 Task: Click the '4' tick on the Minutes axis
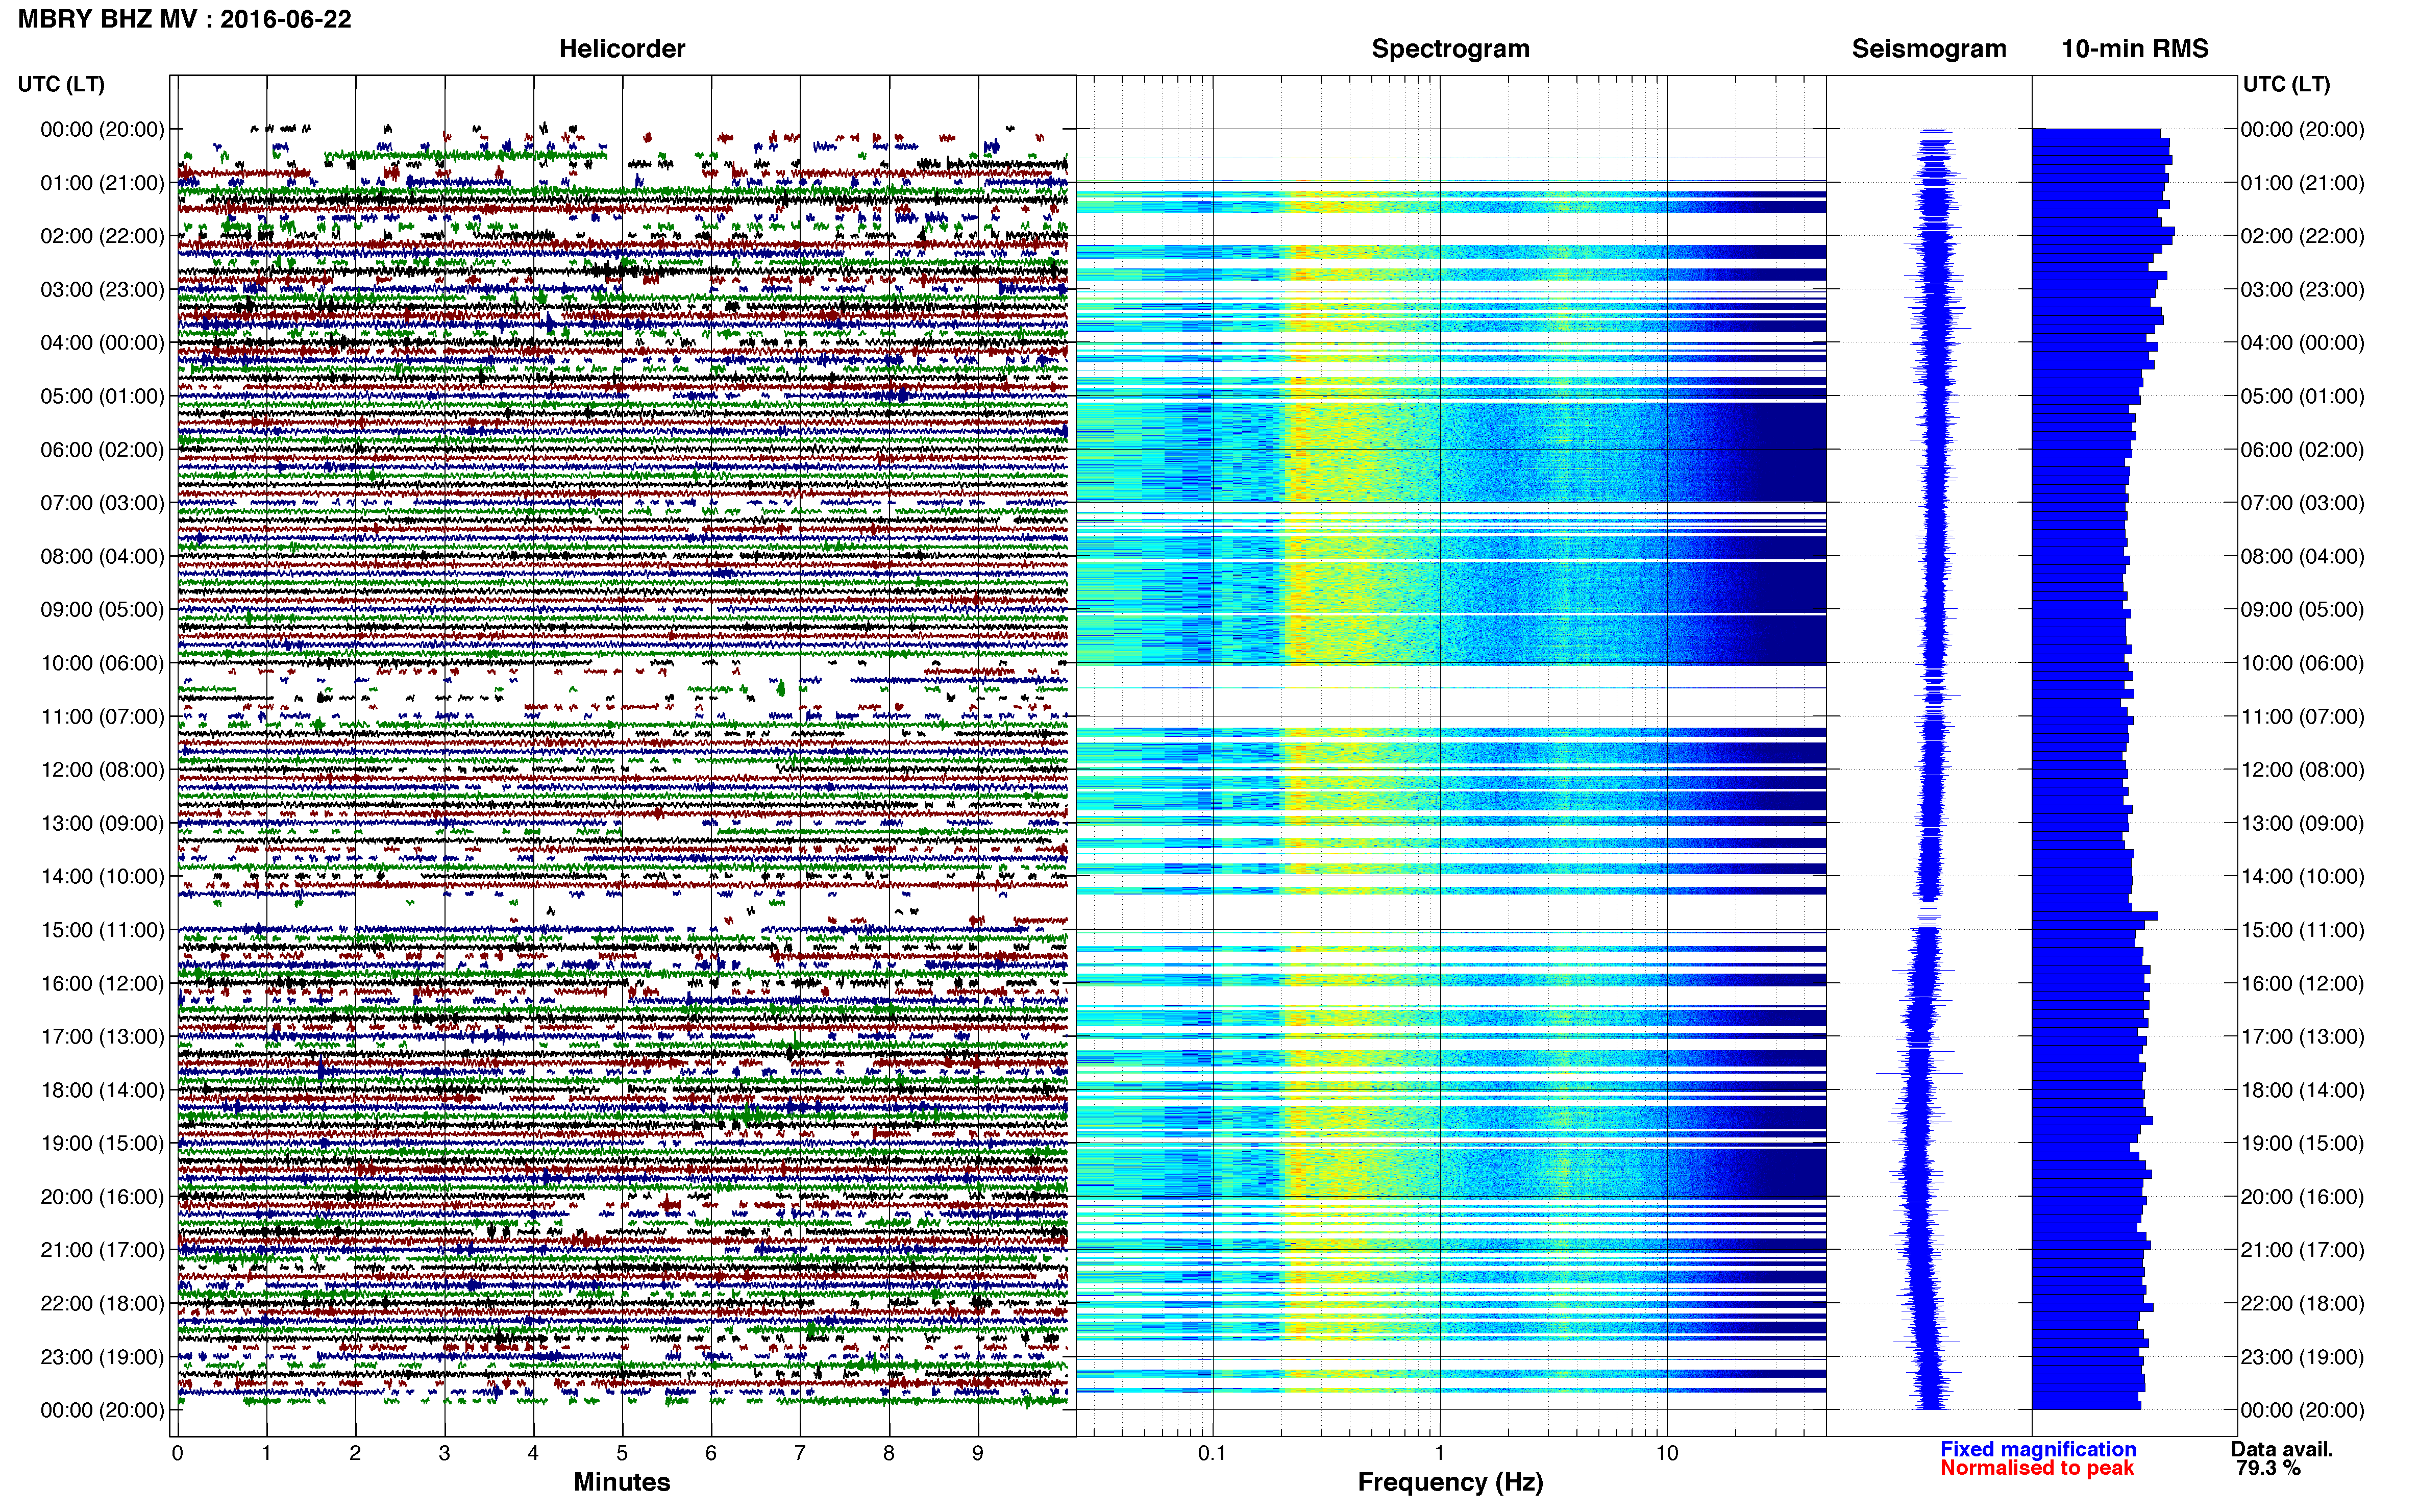tap(533, 1453)
